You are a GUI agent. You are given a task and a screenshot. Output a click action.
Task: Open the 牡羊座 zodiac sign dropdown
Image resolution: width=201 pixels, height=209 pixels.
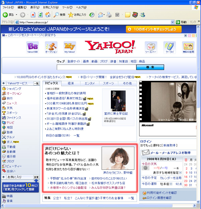click(171, 184)
